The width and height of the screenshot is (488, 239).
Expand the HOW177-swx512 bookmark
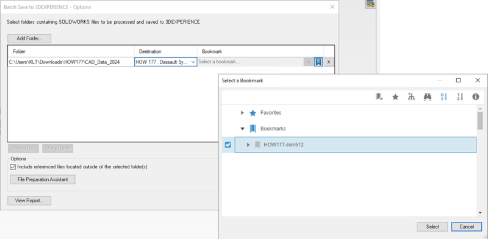(x=248, y=144)
